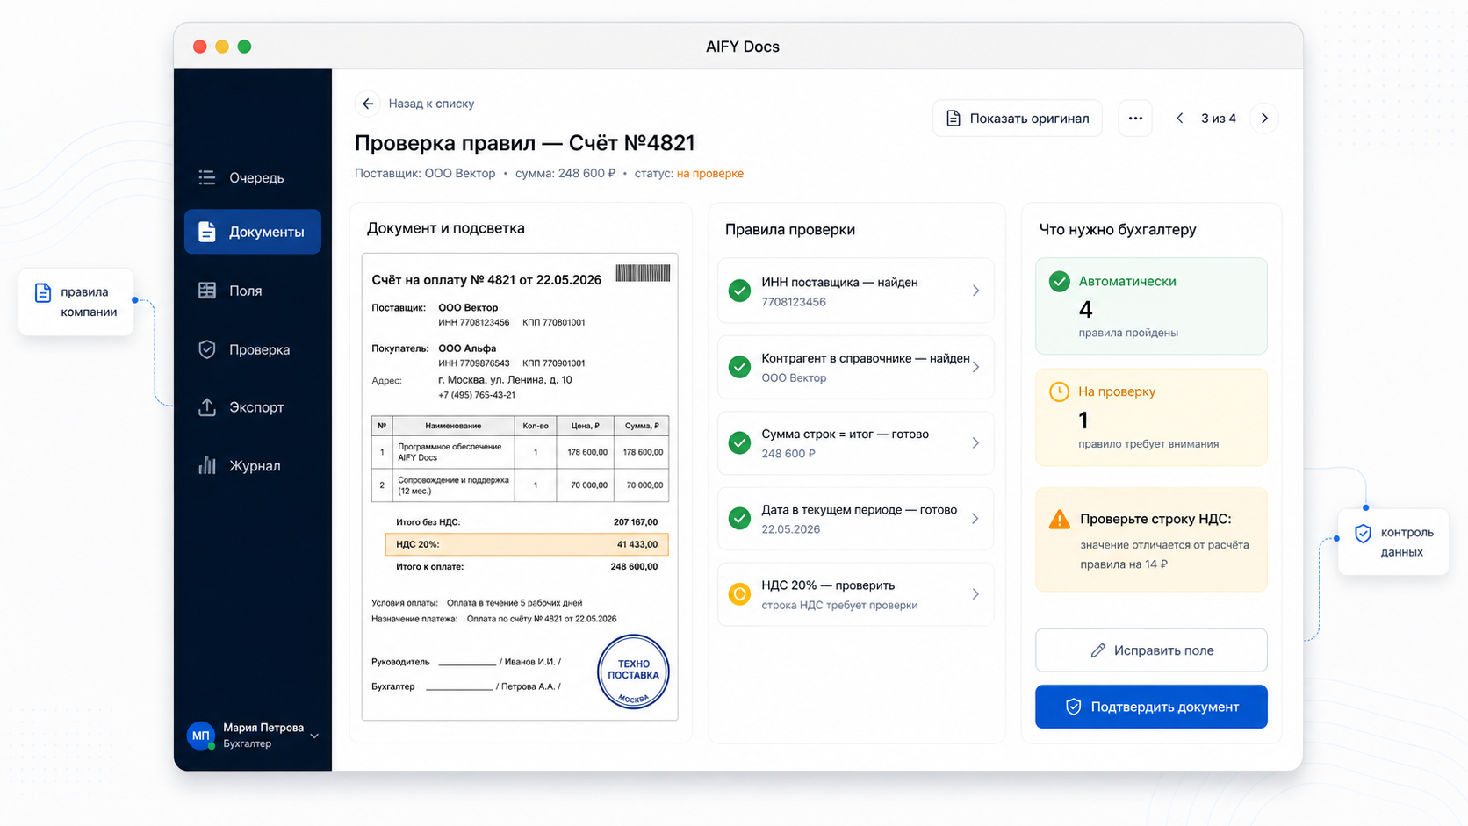Click the Подтвердить документ button
The height and width of the screenshot is (826, 1468).
(1151, 707)
